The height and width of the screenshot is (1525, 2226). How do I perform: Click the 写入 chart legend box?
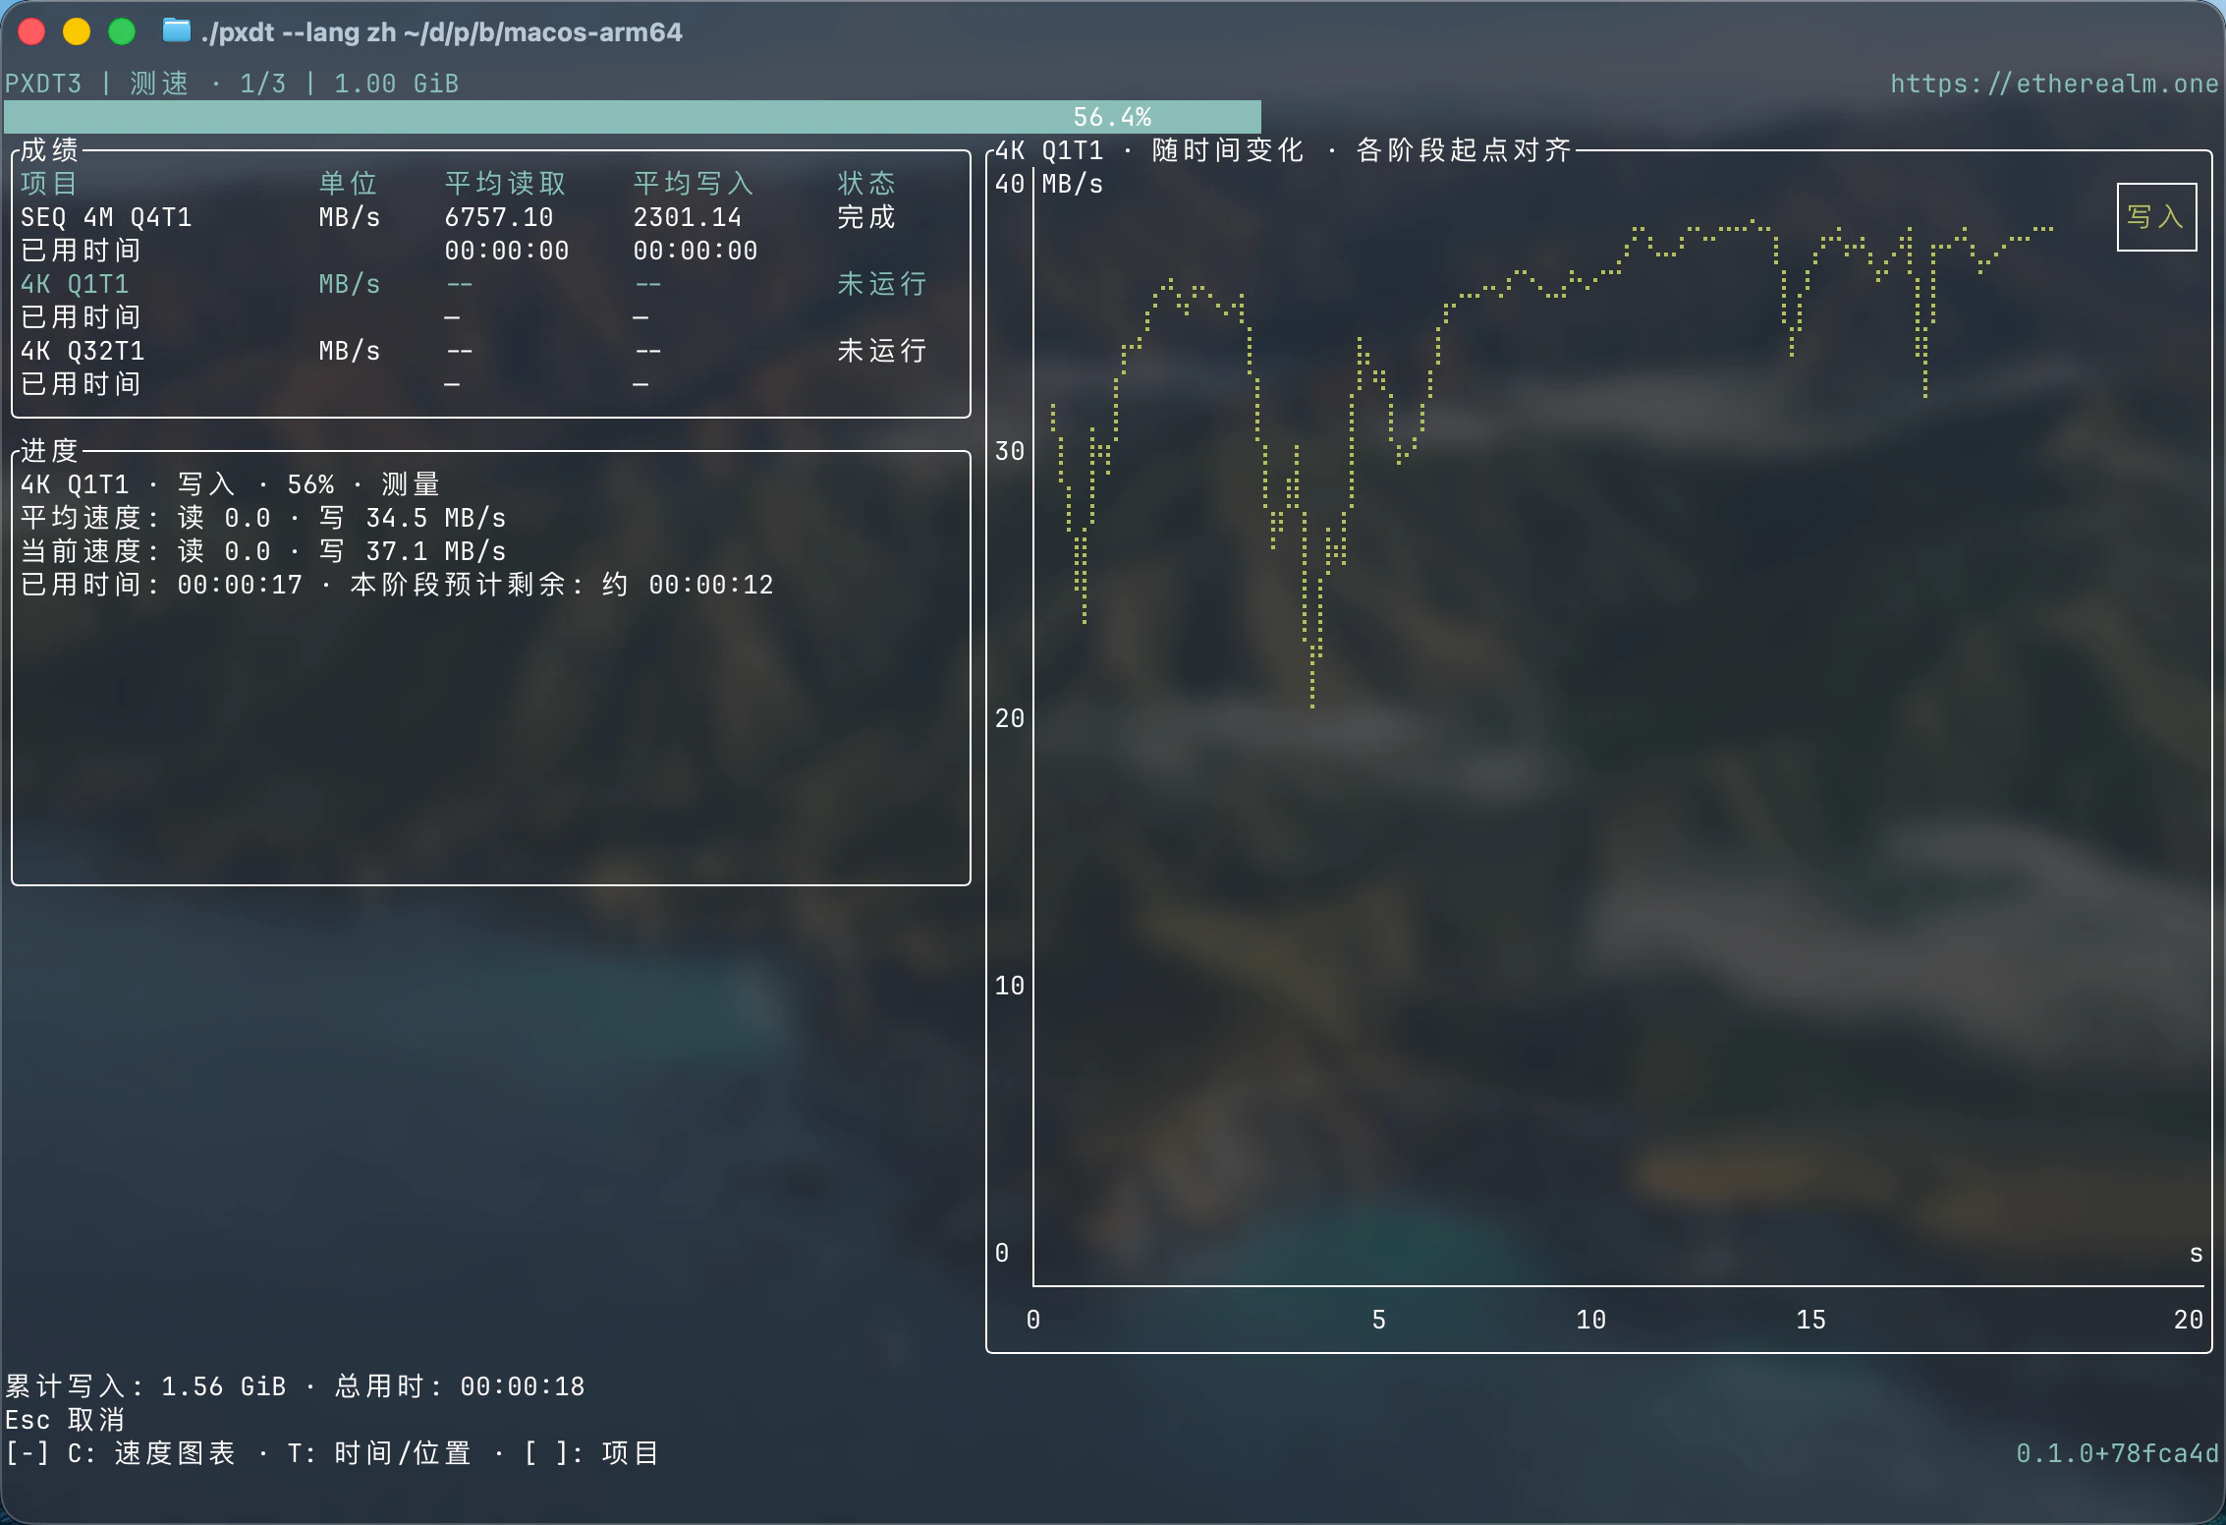2156,217
